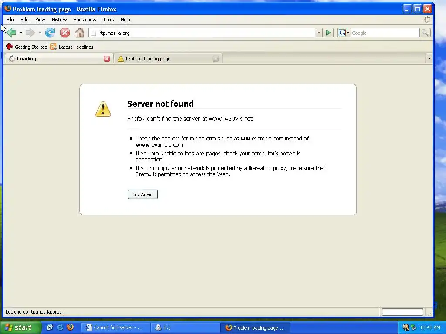This screenshot has width=446, height=334.
Task: Click the Show Desktop Quick Launch icon
Action: [x=50, y=327]
